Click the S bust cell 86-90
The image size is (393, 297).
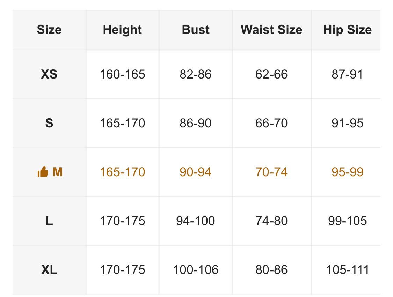[196, 123]
